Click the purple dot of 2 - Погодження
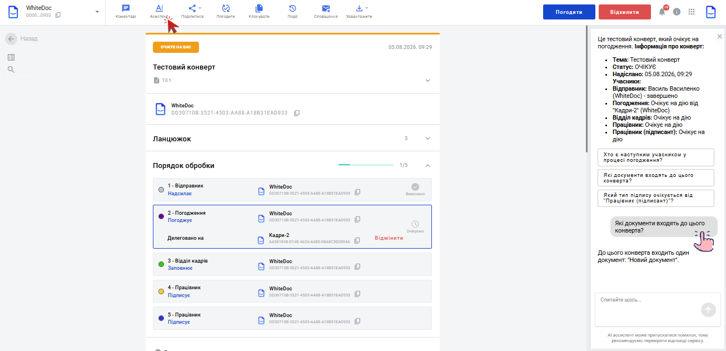Image resolution: width=726 pixels, height=351 pixels. coord(161,216)
